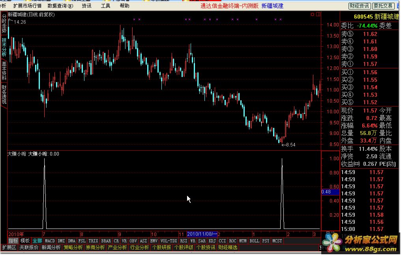This screenshot has width=401, height=255.
Task: Switch indicator to EMV
Action: pyautogui.click(x=154, y=241)
